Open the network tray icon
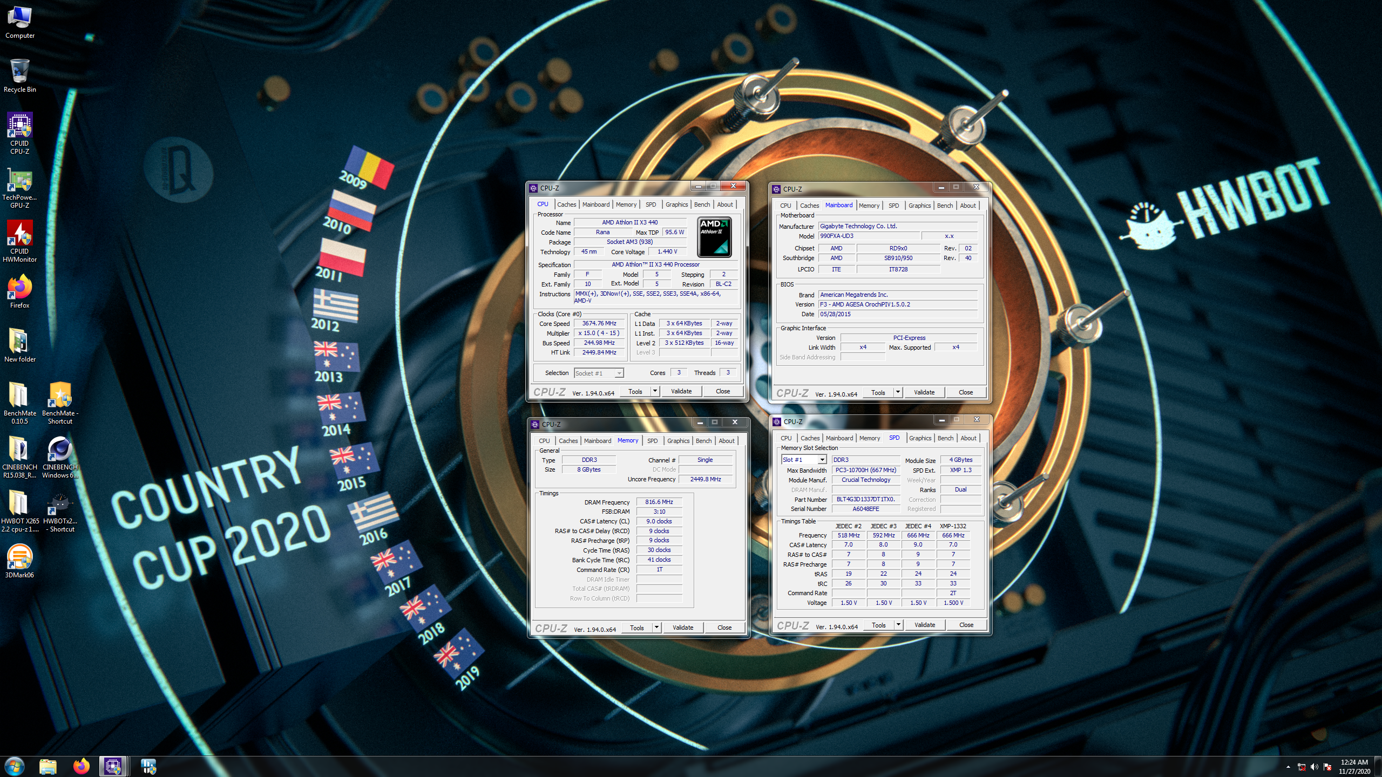The height and width of the screenshot is (777, 1382). point(1302,767)
